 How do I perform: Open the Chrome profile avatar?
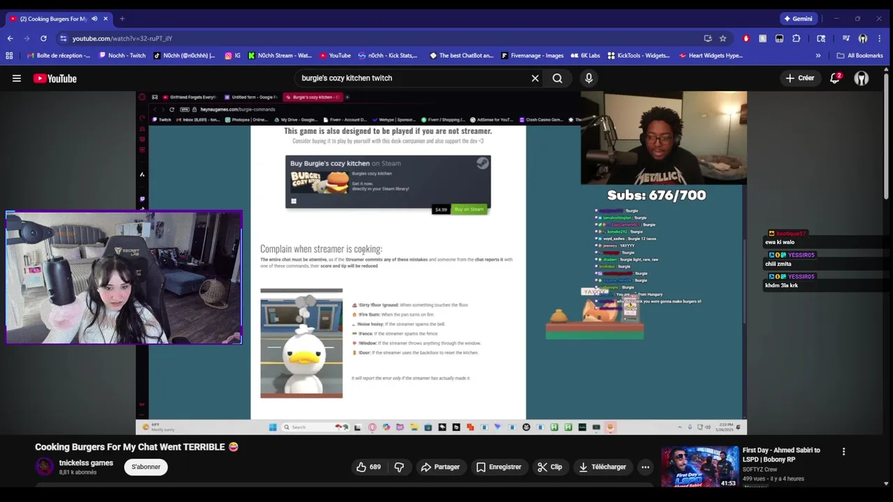coord(863,38)
